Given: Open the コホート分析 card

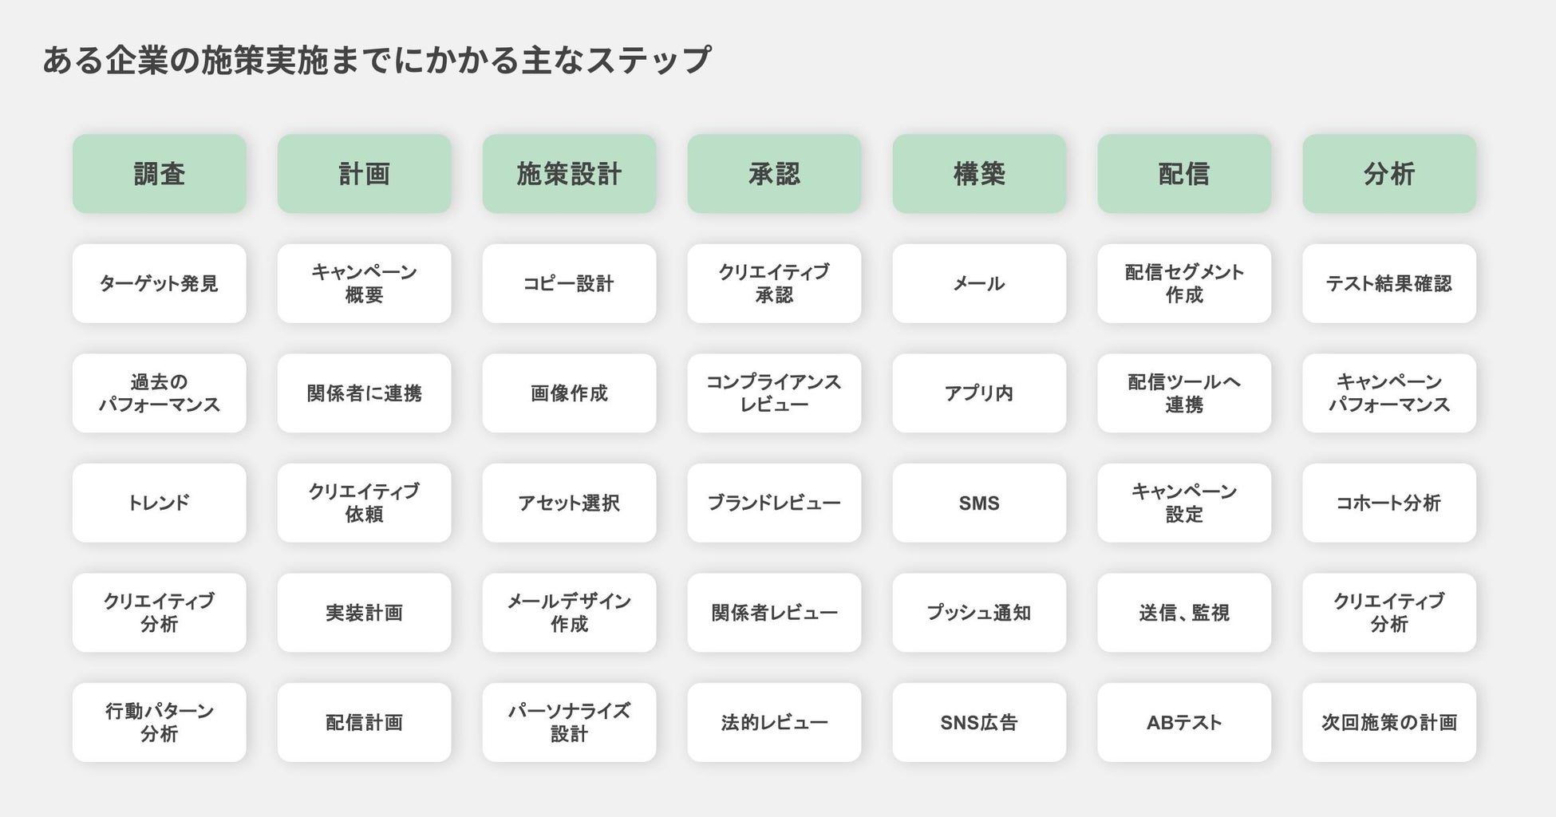Looking at the screenshot, I should [1389, 503].
